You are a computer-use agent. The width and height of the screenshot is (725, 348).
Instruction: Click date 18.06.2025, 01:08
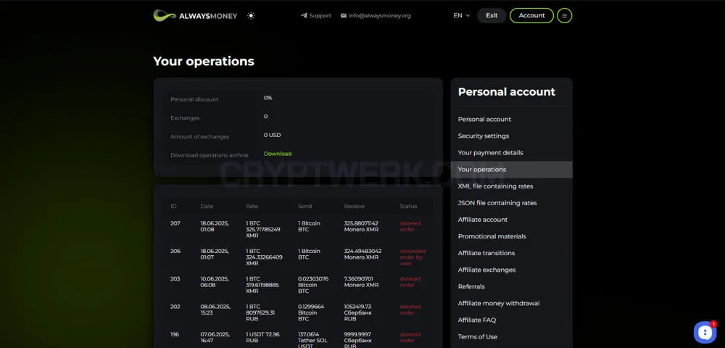coord(214,226)
